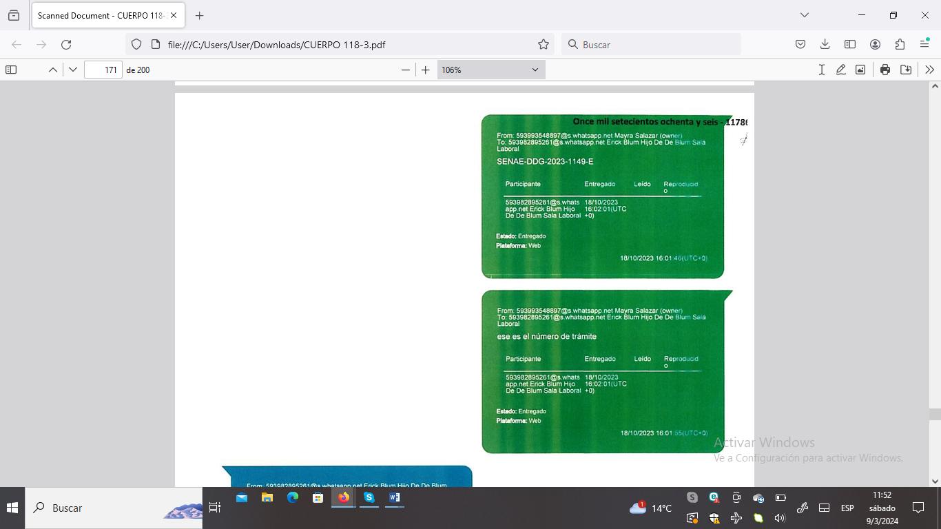Click the page number field showing 171
The width and height of the screenshot is (941, 529).
click(x=103, y=70)
